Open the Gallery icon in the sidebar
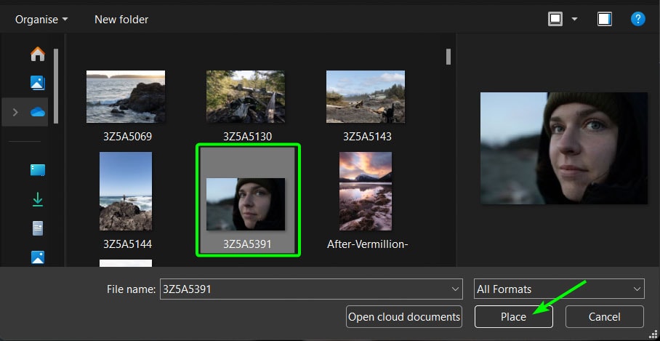Viewport: 660px width, 341px height. pyautogui.click(x=38, y=83)
